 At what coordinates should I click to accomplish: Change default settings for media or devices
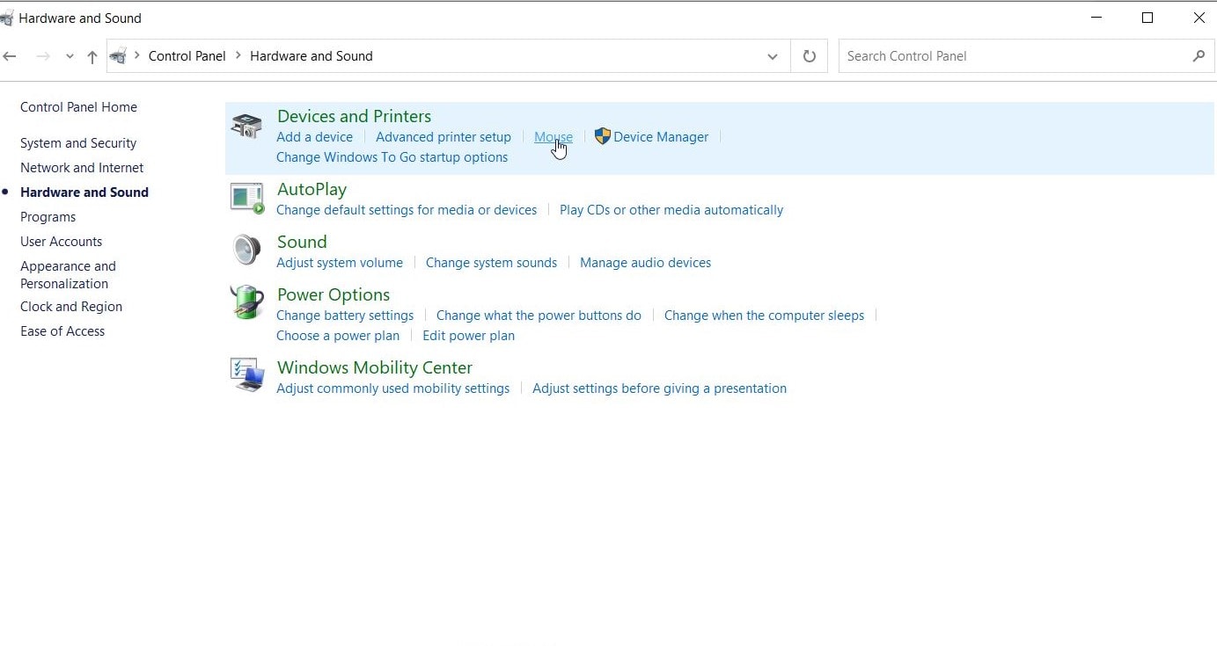[407, 210]
